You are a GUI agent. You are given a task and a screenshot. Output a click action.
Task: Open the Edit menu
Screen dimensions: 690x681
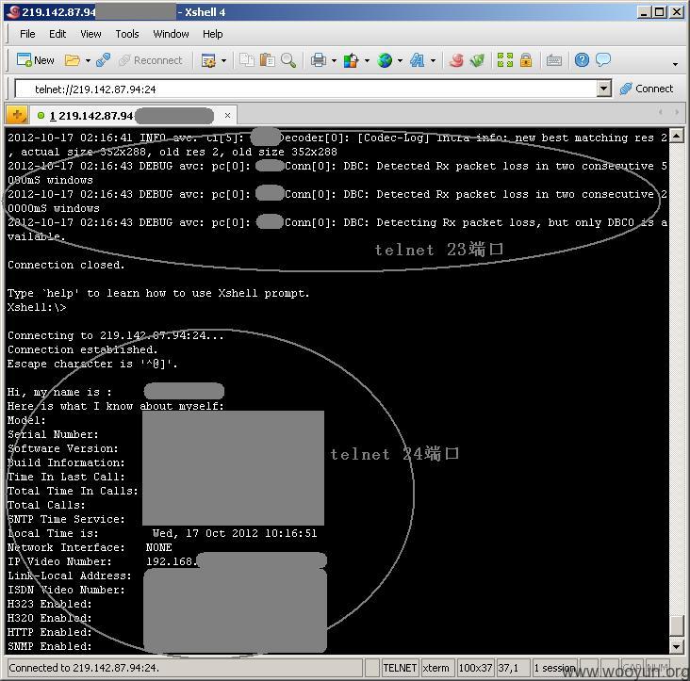(x=57, y=34)
